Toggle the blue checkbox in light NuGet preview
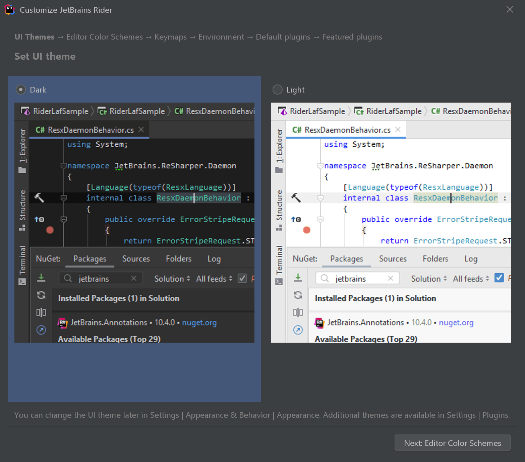The image size is (525, 462). [499, 278]
